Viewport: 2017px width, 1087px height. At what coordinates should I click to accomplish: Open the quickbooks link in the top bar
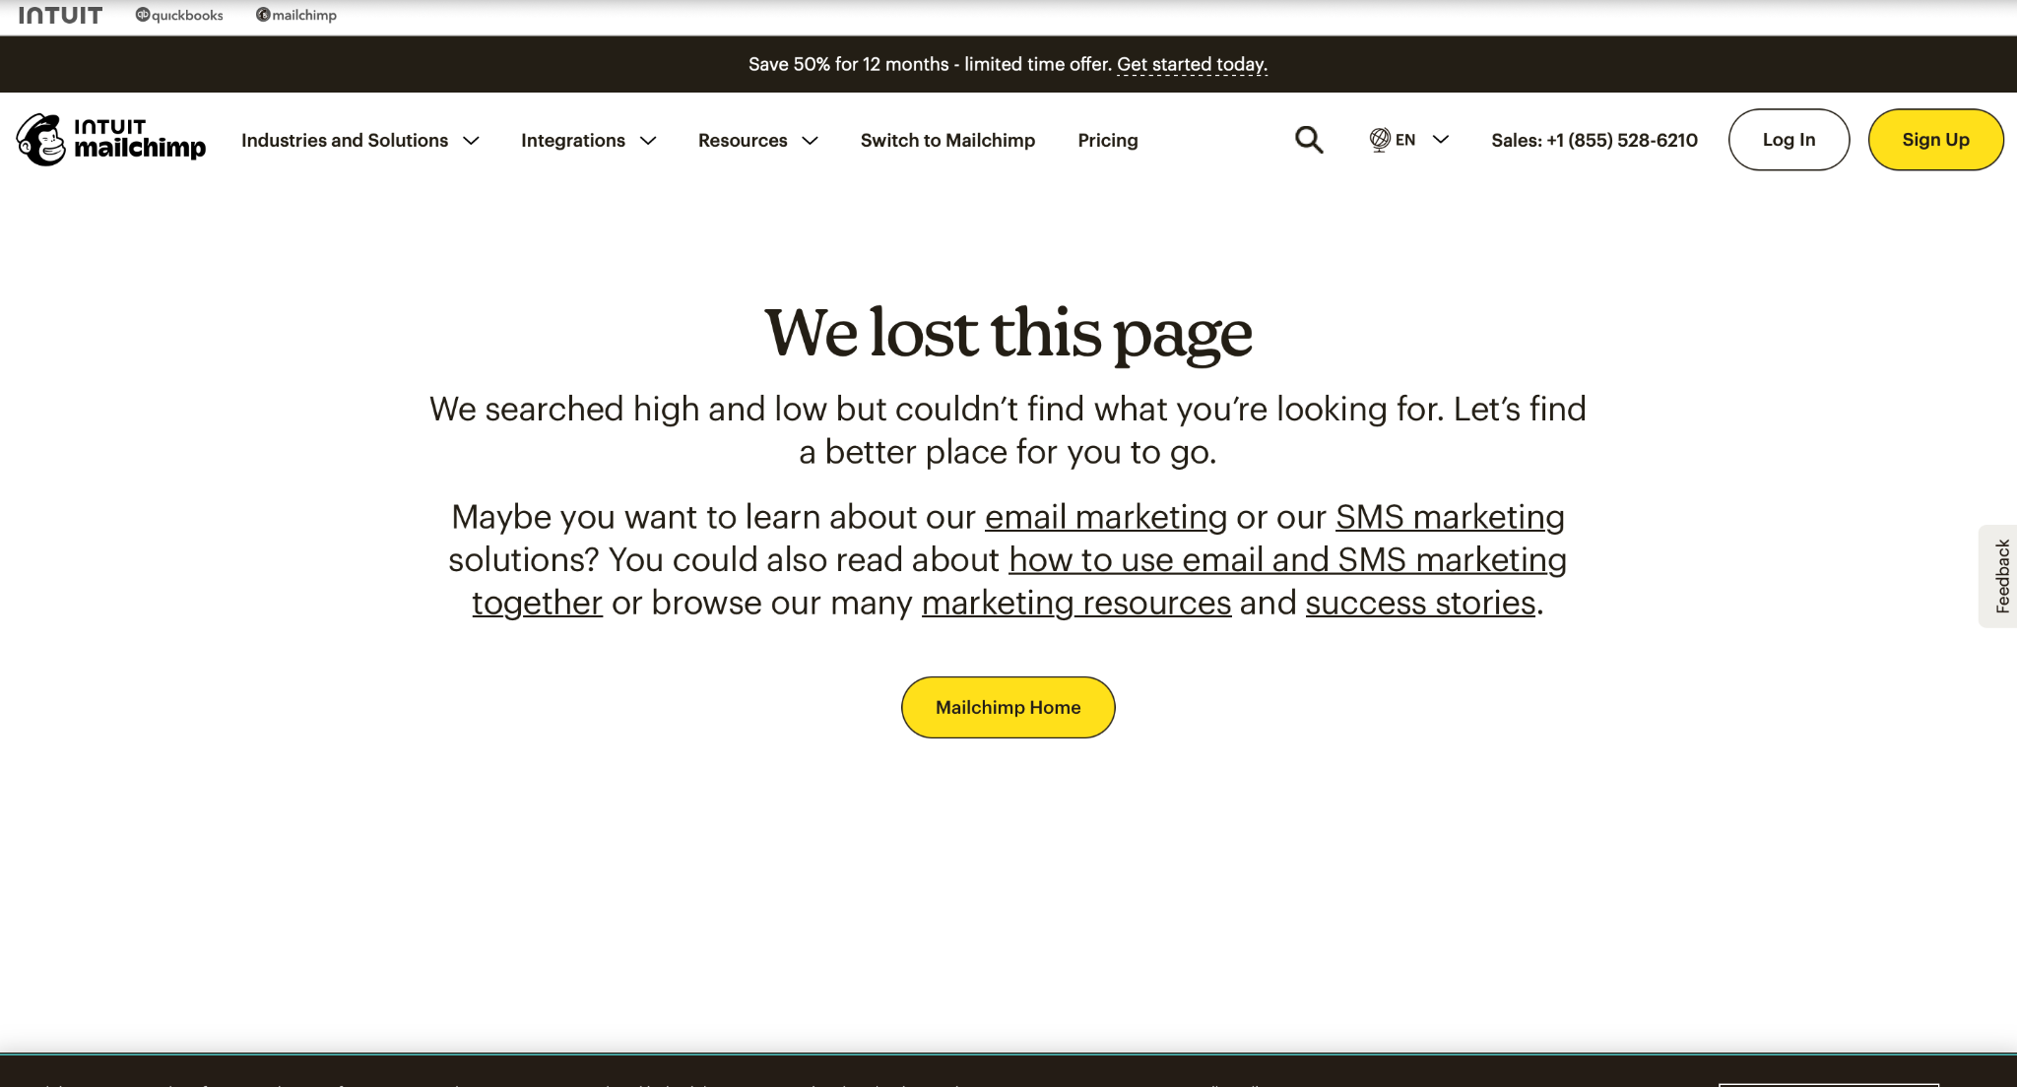tap(179, 15)
